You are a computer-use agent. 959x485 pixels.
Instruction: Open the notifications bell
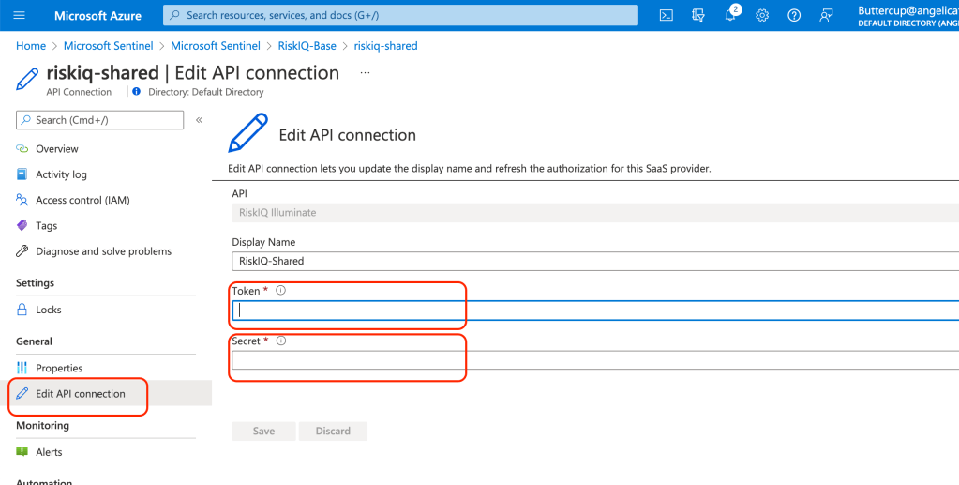coord(730,16)
